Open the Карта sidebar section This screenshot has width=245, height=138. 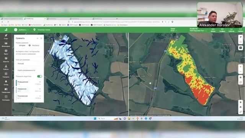(x=6, y=52)
